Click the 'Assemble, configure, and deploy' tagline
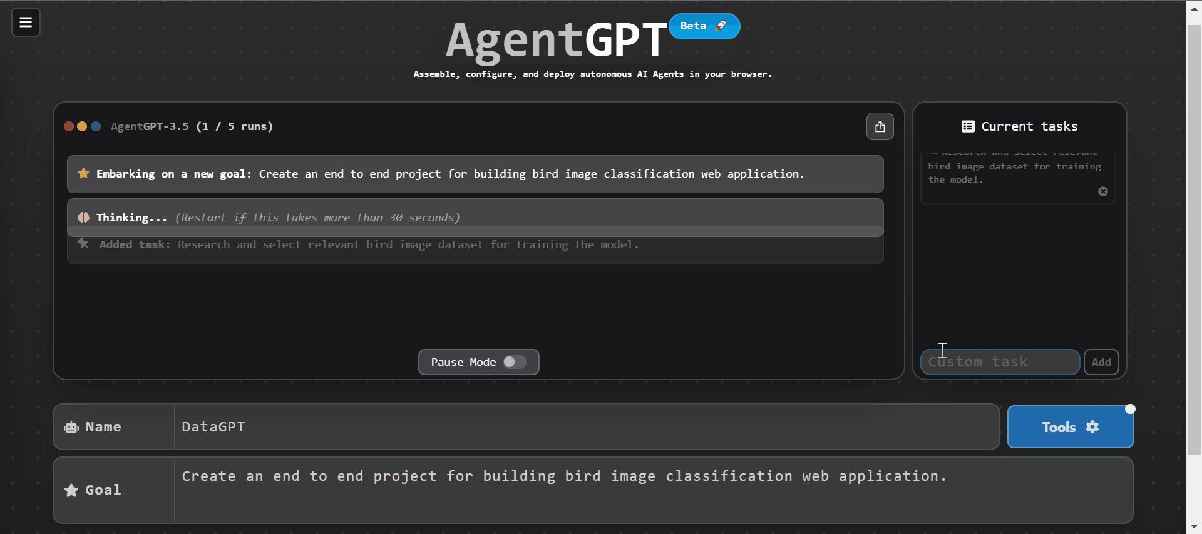Image resolution: width=1202 pixels, height=534 pixels. tap(592, 74)
